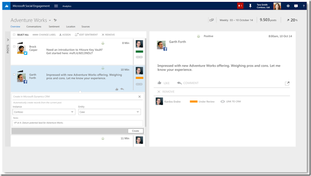Image resolution: width=311 pixels, height=176 pixels.
Task: Click Brock Carper's avatar with Twitter badge
Action: [22, 50]
